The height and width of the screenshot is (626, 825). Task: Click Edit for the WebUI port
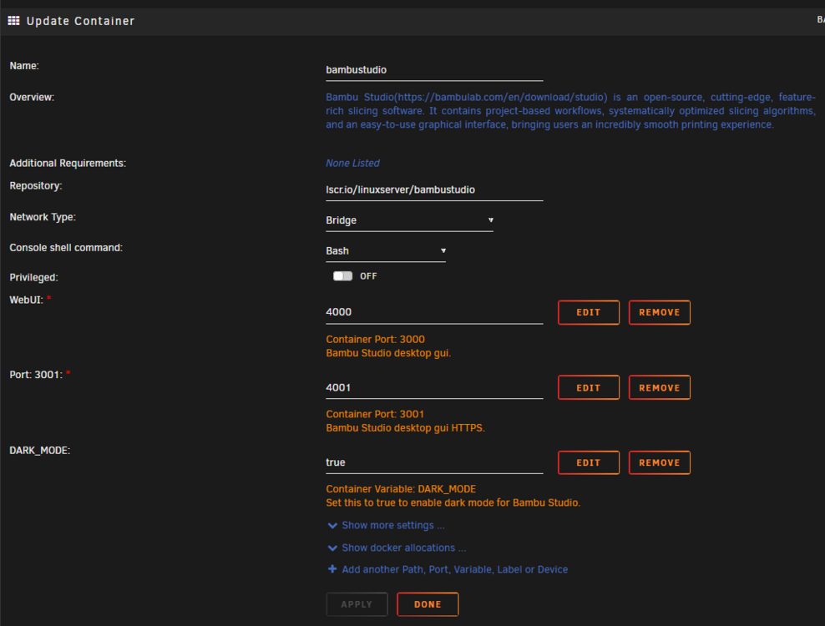pos(588,312)
